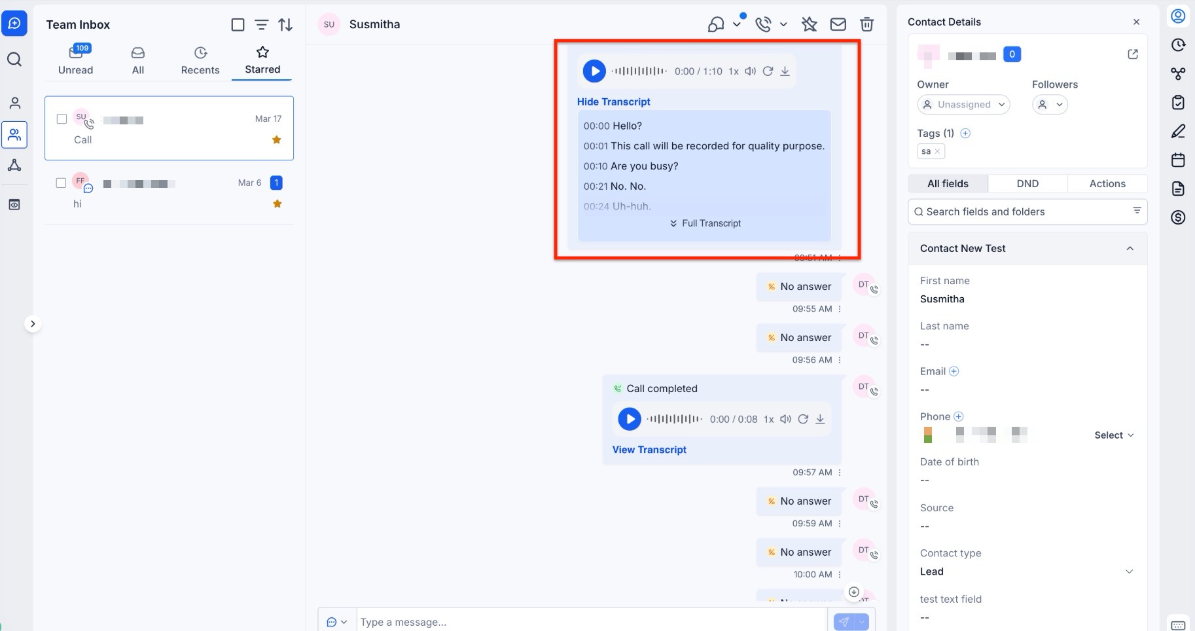Click the waveform of the 0:08 recording
1195x631 pixels.
point(675,419)
